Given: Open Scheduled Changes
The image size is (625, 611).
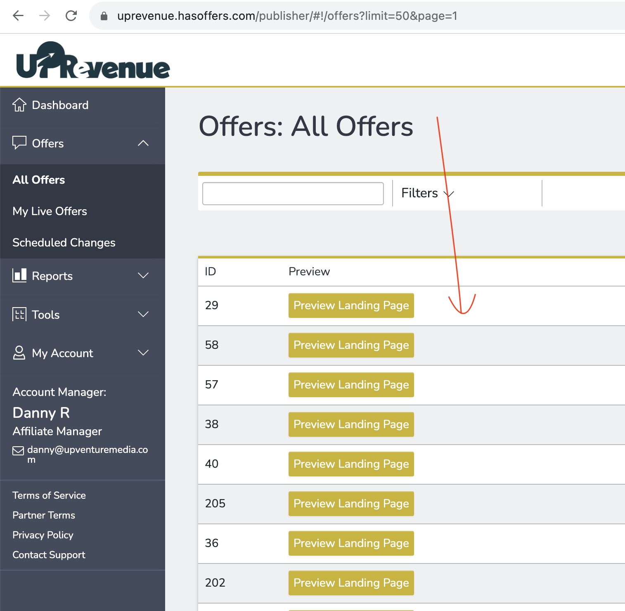Looking at the screenshot, I should (64, 242).
